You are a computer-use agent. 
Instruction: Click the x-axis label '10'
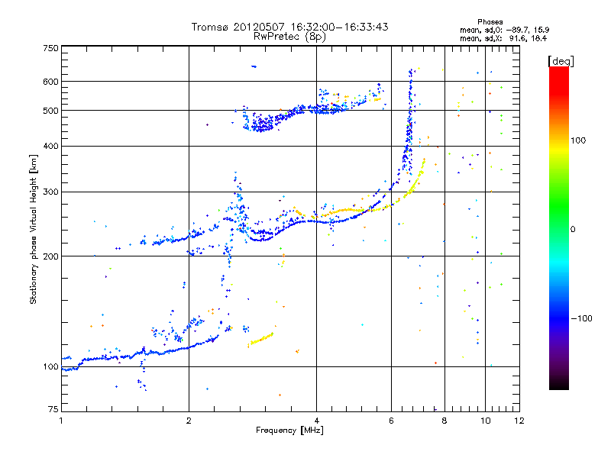pos(486,421)
